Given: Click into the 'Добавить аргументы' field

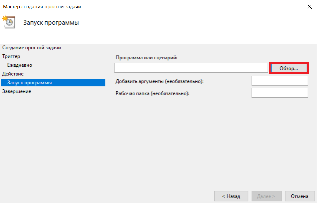Looking at the screenshot, I should [x=280, y=81].
